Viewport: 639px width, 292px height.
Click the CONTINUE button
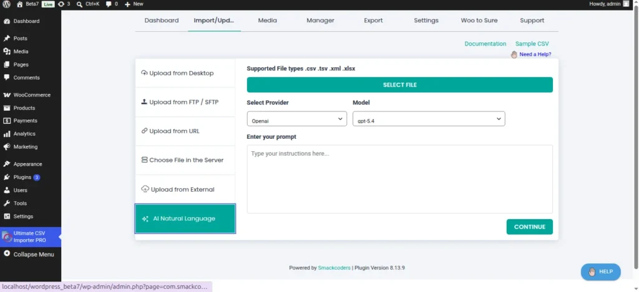click(x=529, y=227)
